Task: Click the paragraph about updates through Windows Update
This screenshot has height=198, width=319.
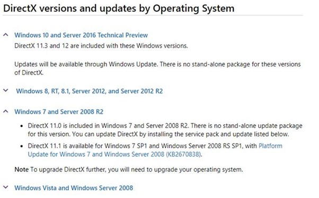Action: (x=157, y=68)
